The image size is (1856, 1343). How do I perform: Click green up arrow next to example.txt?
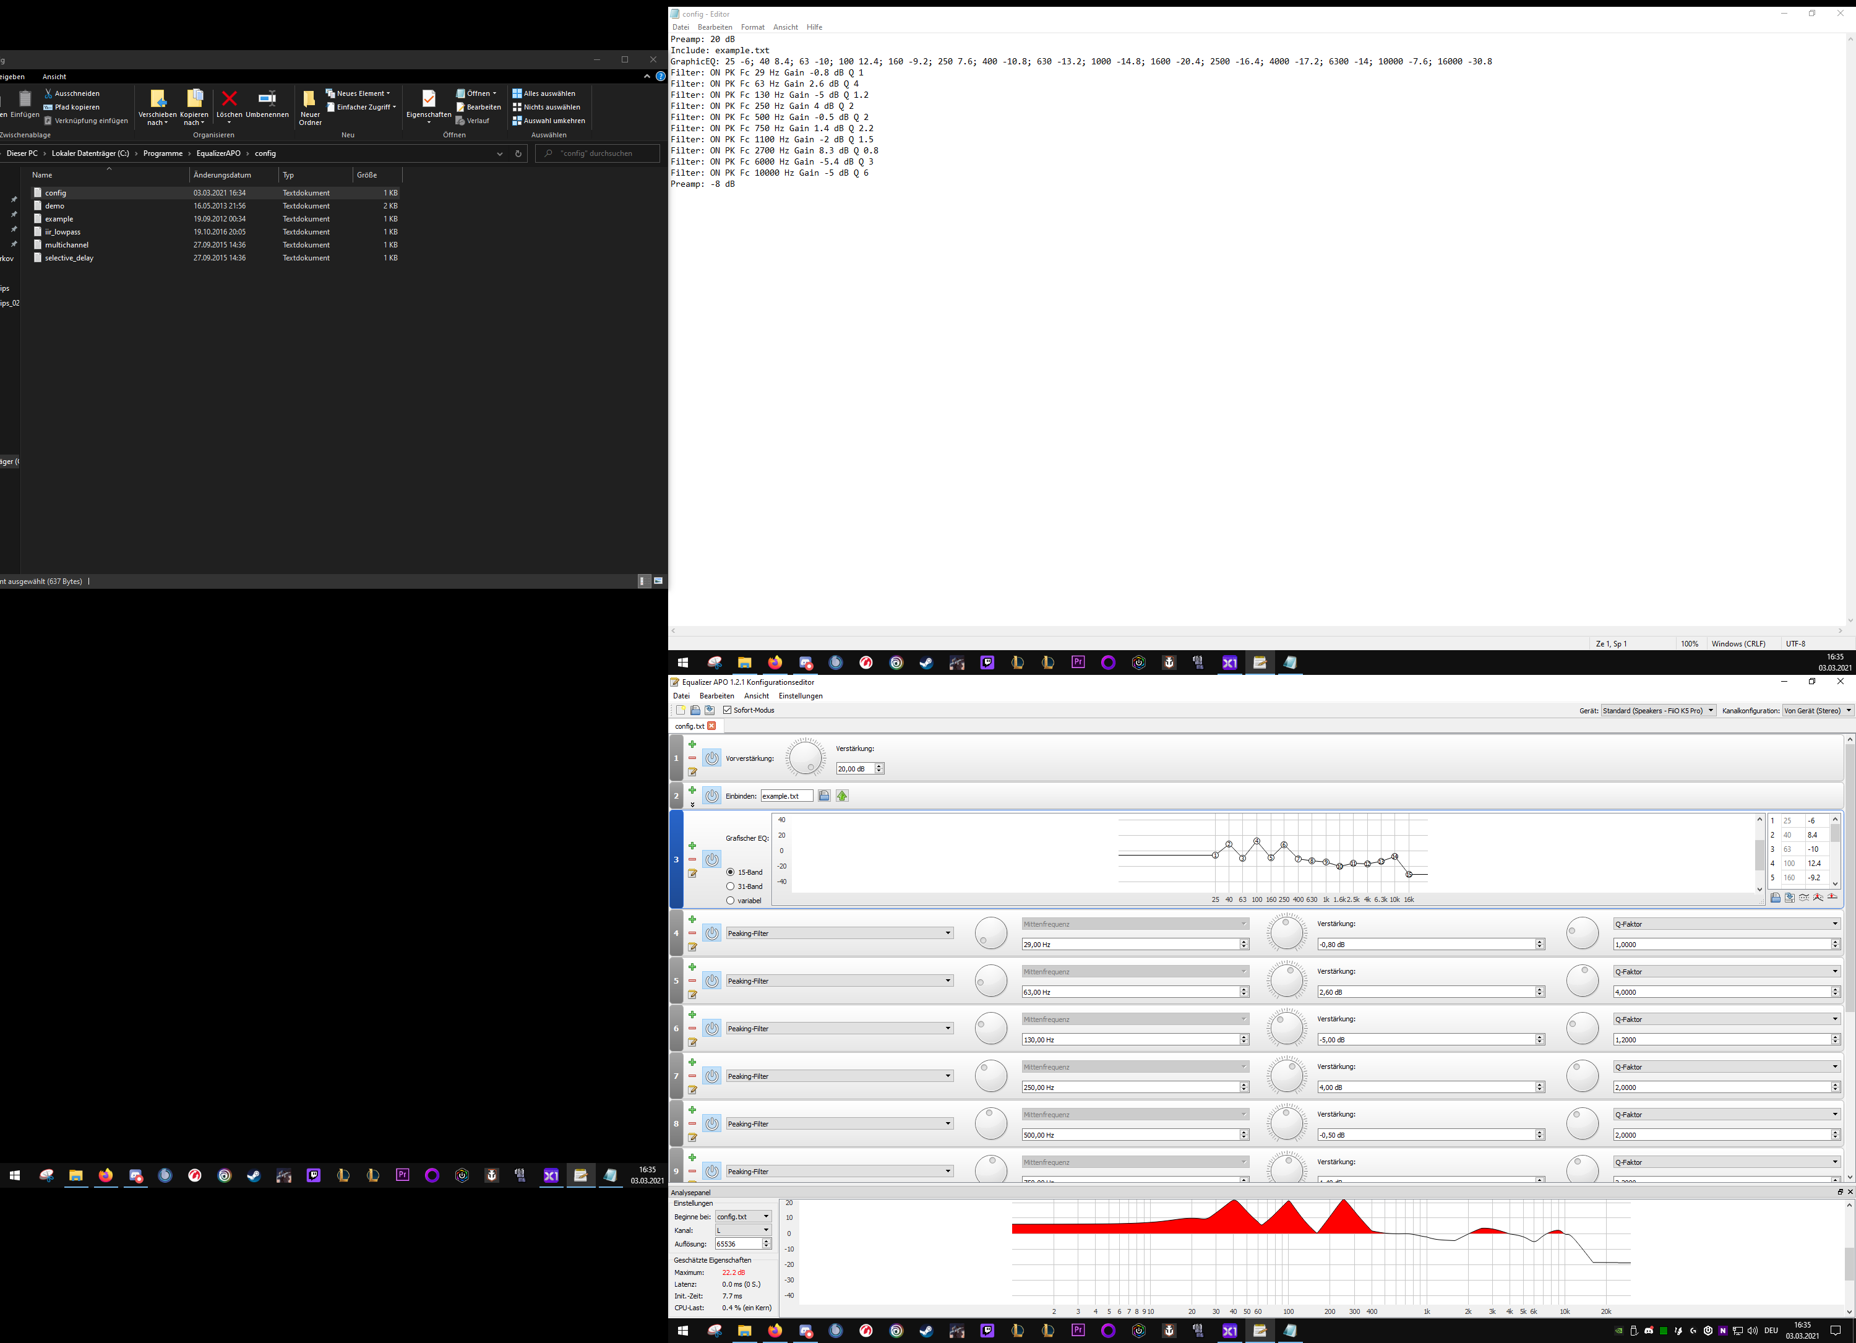tap(841, 796)
